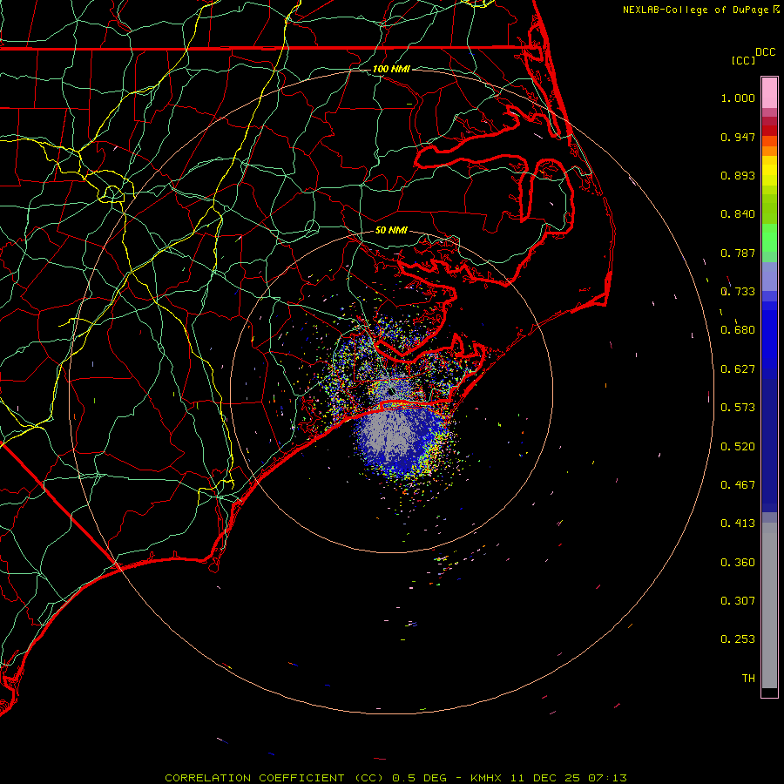Viewport: 784px width, 784px height.
Task: Click the 0.413 value on the color scale
Action: pos(738,524)
